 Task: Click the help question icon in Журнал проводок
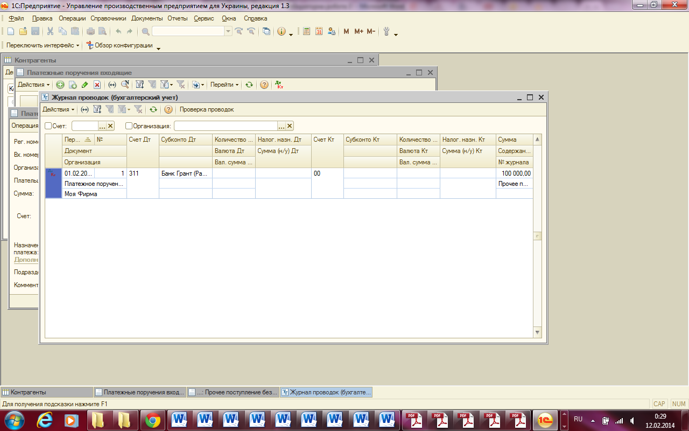point(168,109)
